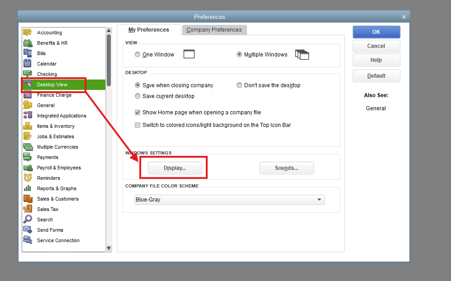Select the Multiple Windows radio button
Image resolution: width=451 pixels, height=281 pixels.
coord(239,55)
